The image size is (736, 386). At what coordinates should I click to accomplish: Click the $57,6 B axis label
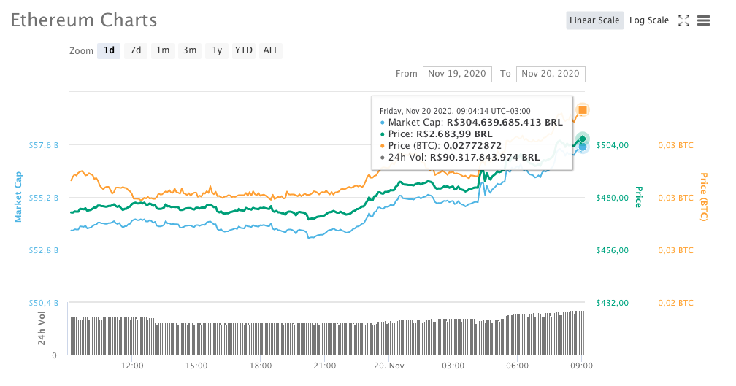coord(44,145)
